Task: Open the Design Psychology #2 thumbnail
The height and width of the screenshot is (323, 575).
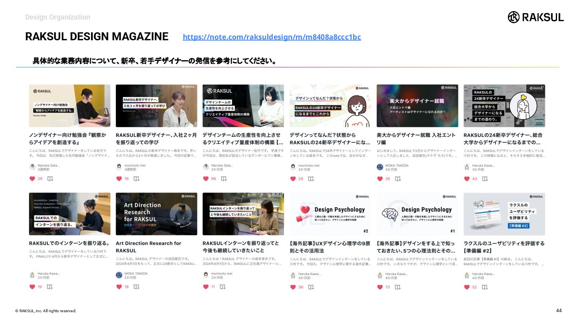Action: pyautogui.click(x=330, y=214)
